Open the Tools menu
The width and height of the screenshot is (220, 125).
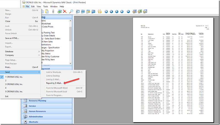(x=45, y=6)
